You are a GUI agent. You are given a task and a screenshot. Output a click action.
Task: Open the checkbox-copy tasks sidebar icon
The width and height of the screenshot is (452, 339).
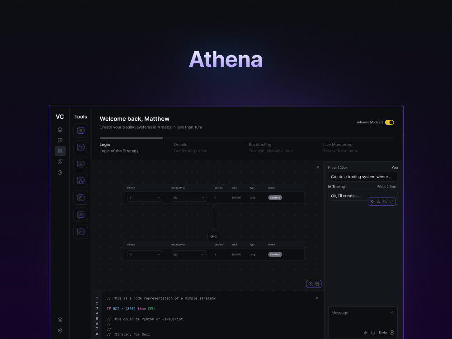coord(60,162)
